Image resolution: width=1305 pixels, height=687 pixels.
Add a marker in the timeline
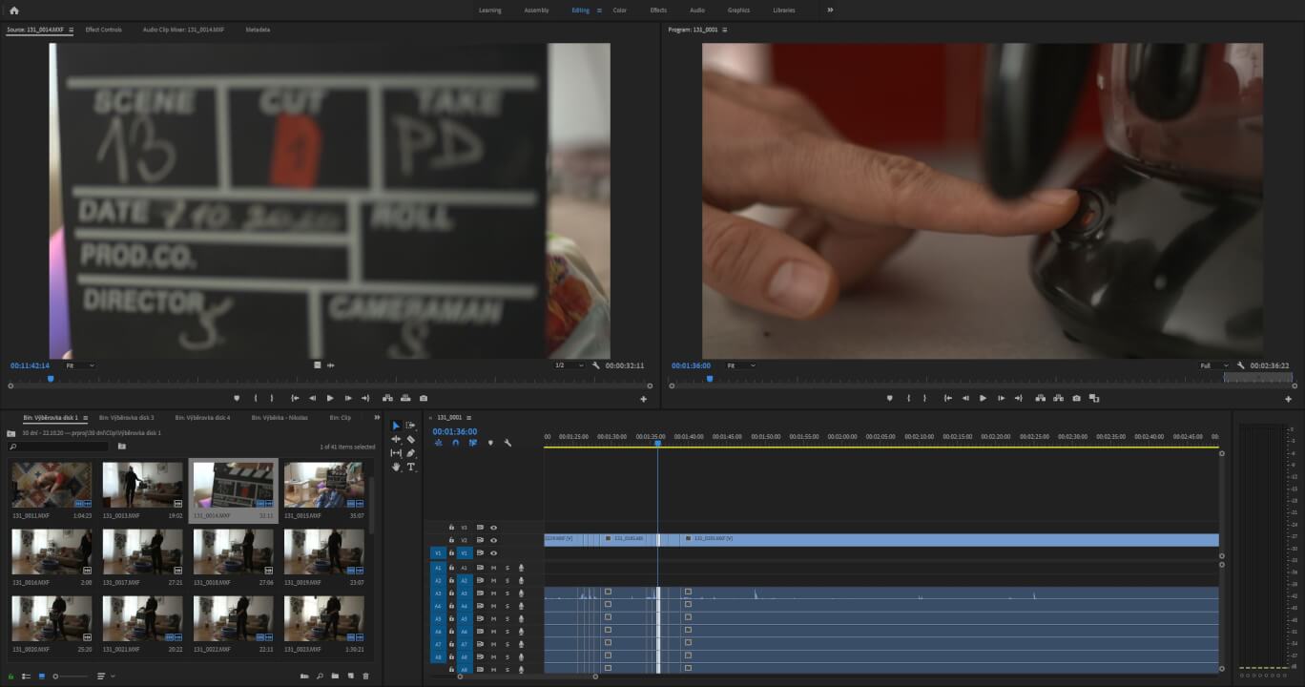point(490,443)
